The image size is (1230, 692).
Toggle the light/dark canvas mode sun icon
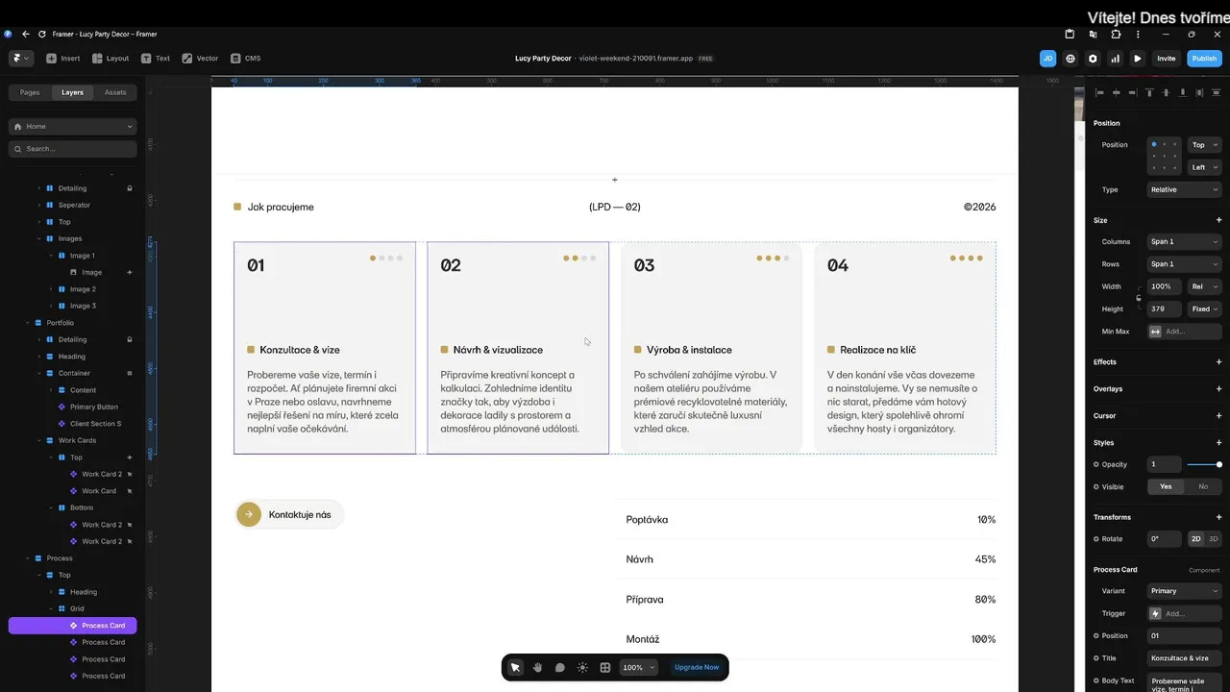(582, 667)
